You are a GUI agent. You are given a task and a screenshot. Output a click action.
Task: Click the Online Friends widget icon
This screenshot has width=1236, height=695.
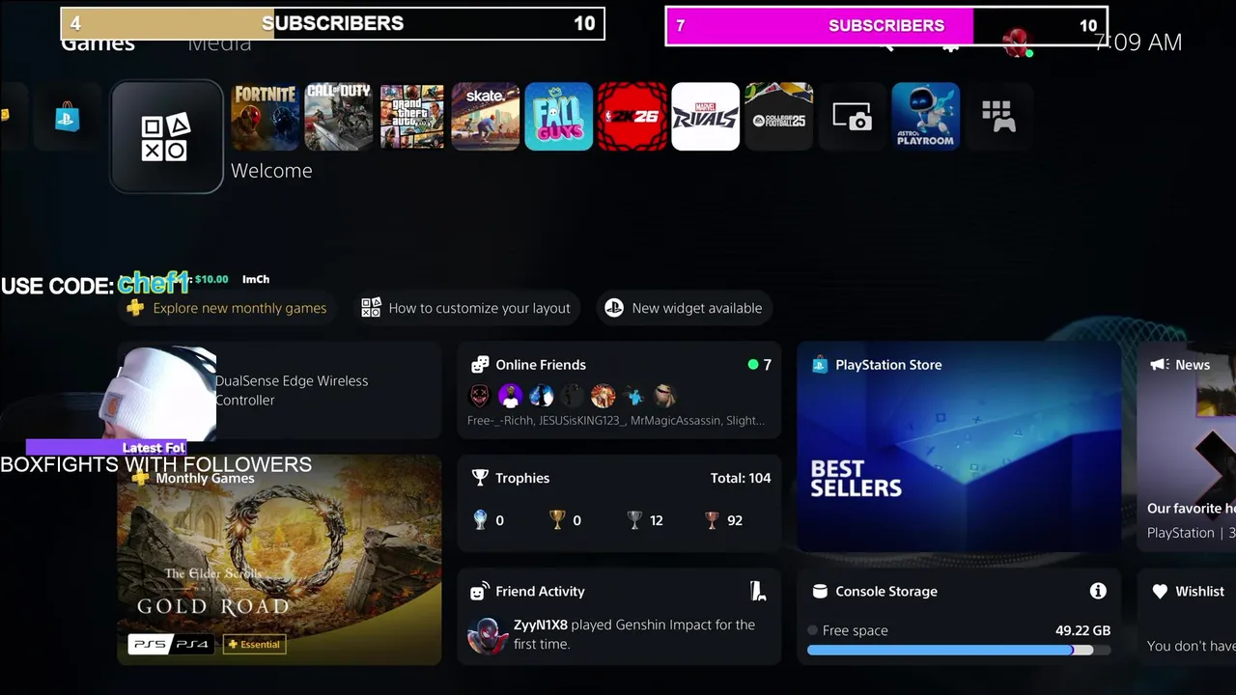tap(480, 365)
